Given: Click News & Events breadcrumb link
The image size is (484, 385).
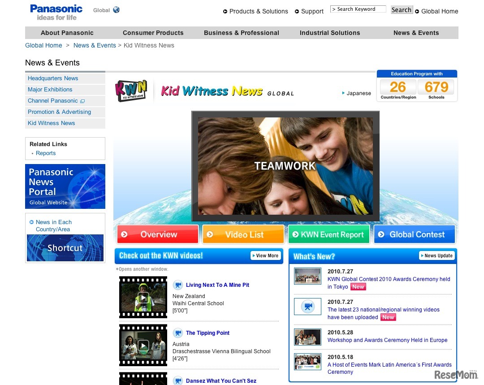Looking at the screenshot, I should 95,45.
